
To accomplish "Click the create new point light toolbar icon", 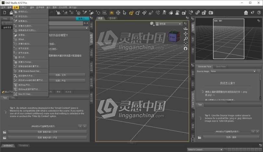I will point(72,13).
